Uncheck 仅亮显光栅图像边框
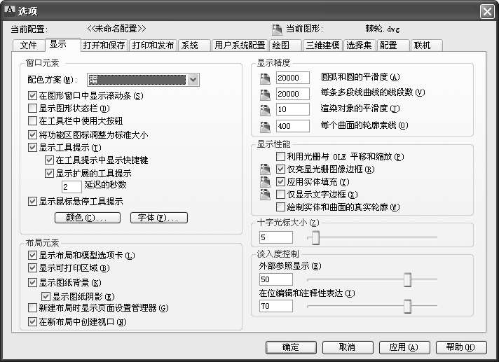 coord(280,169)
